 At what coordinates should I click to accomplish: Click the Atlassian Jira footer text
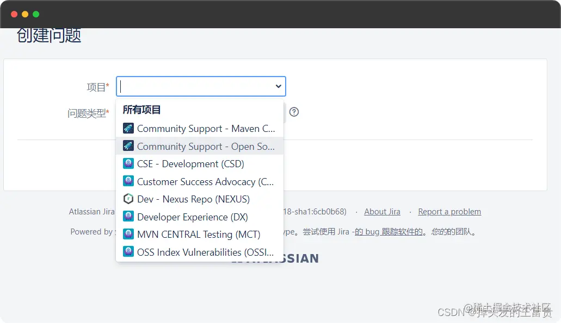click(x=91, y=212)
